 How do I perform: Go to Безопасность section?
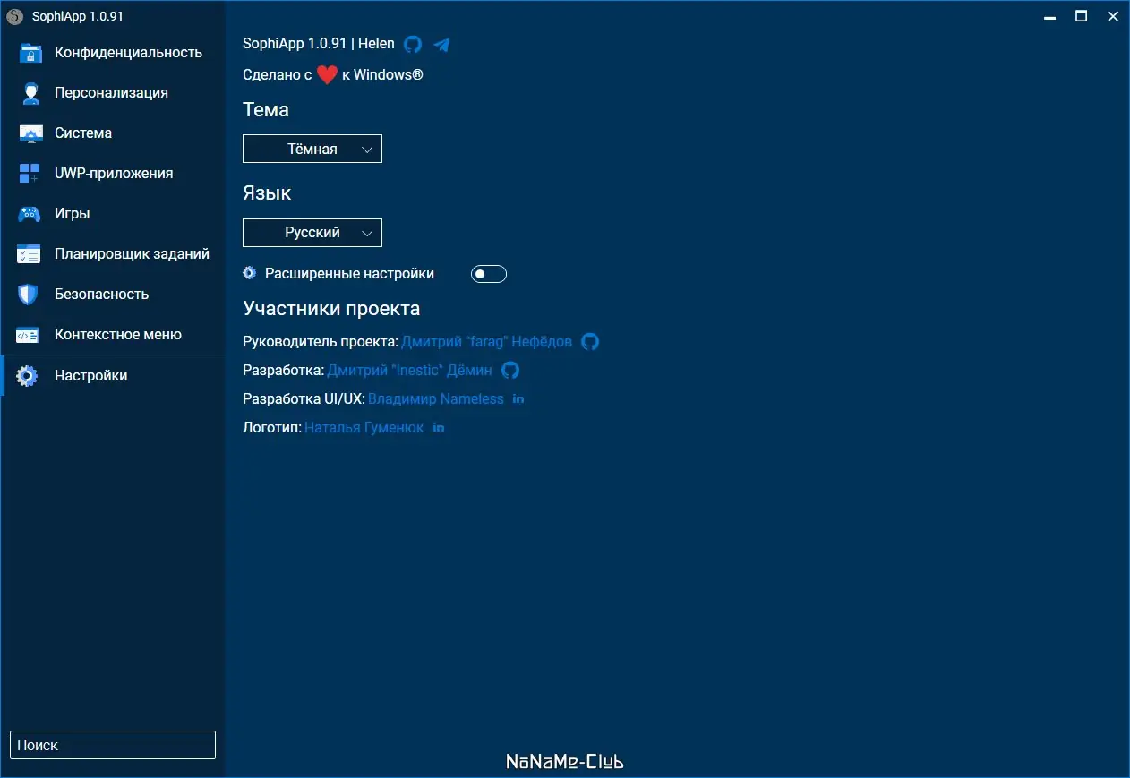tap(113, 295)
